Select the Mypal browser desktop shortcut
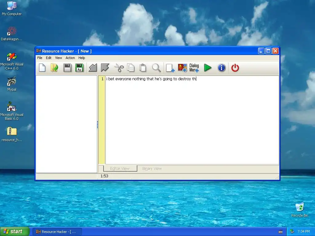 pyautogui.click(x=12, y=84)
